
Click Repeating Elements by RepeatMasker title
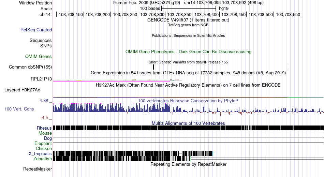pyautogui.click(x=189, y=164)
